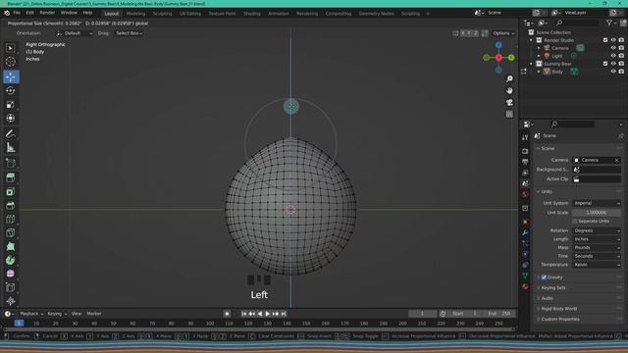The image size is (628, 353).
Task: Select the Poly Build tool
Action: pos(11,246)
